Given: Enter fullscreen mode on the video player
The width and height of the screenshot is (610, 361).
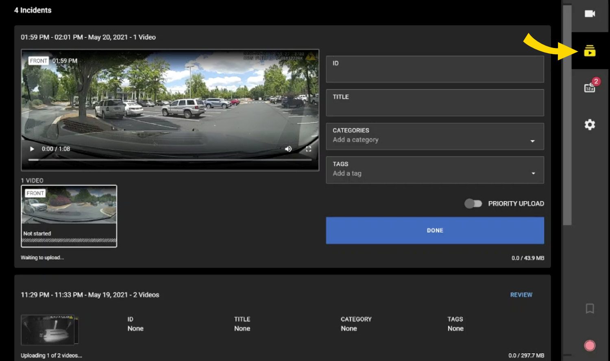Looking at the screenshot, I should click(x=309, y=149).
